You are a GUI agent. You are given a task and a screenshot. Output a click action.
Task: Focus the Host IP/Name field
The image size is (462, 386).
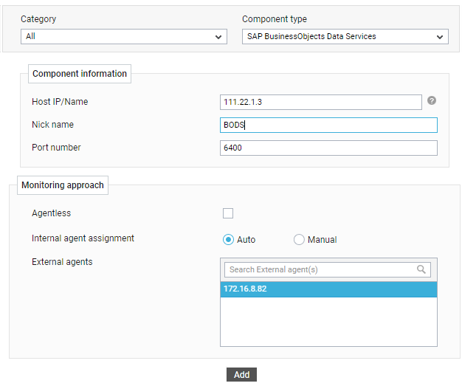(321, 103)
